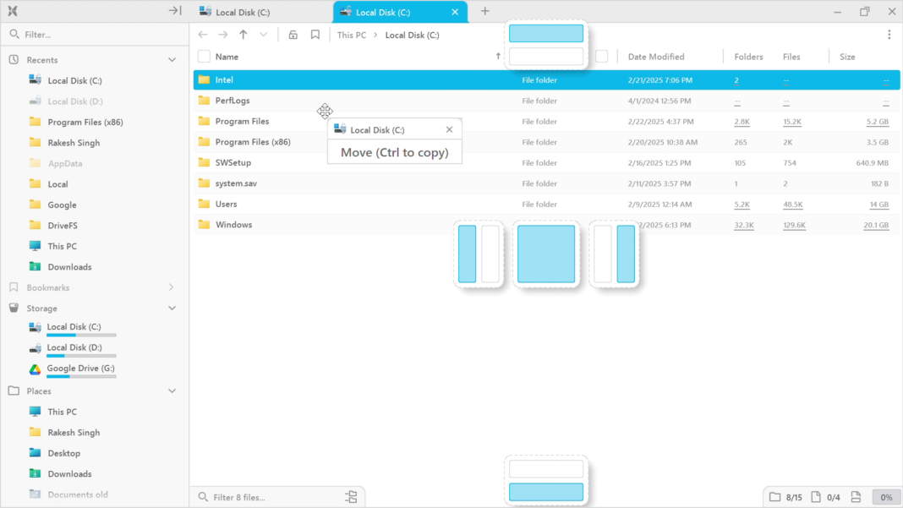Click the back navigation arrow
903x508 pixels.
pyautogui.click(x=203, y=35)
